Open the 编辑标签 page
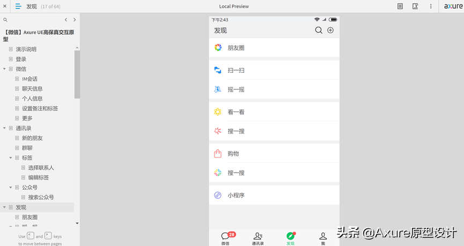This screenshot has width=464, height=246. click(x=39, y=177)
